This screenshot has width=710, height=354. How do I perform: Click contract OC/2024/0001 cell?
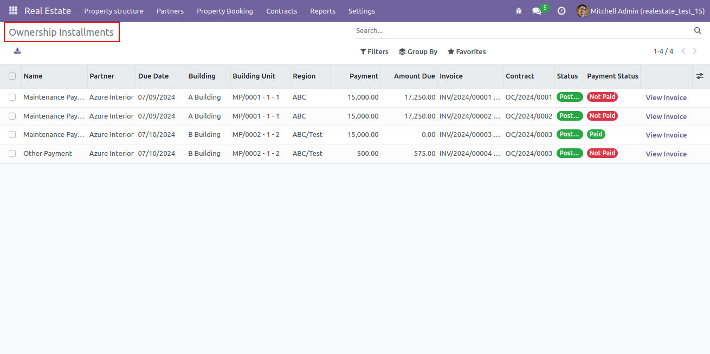[x=529, y=97]
